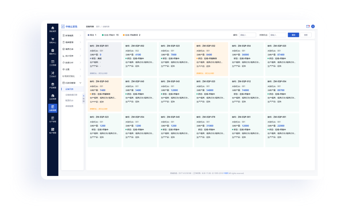Screen dimensions: 337x214
Task: Open device card ZM-EQP-078
Action: (211, 130)
